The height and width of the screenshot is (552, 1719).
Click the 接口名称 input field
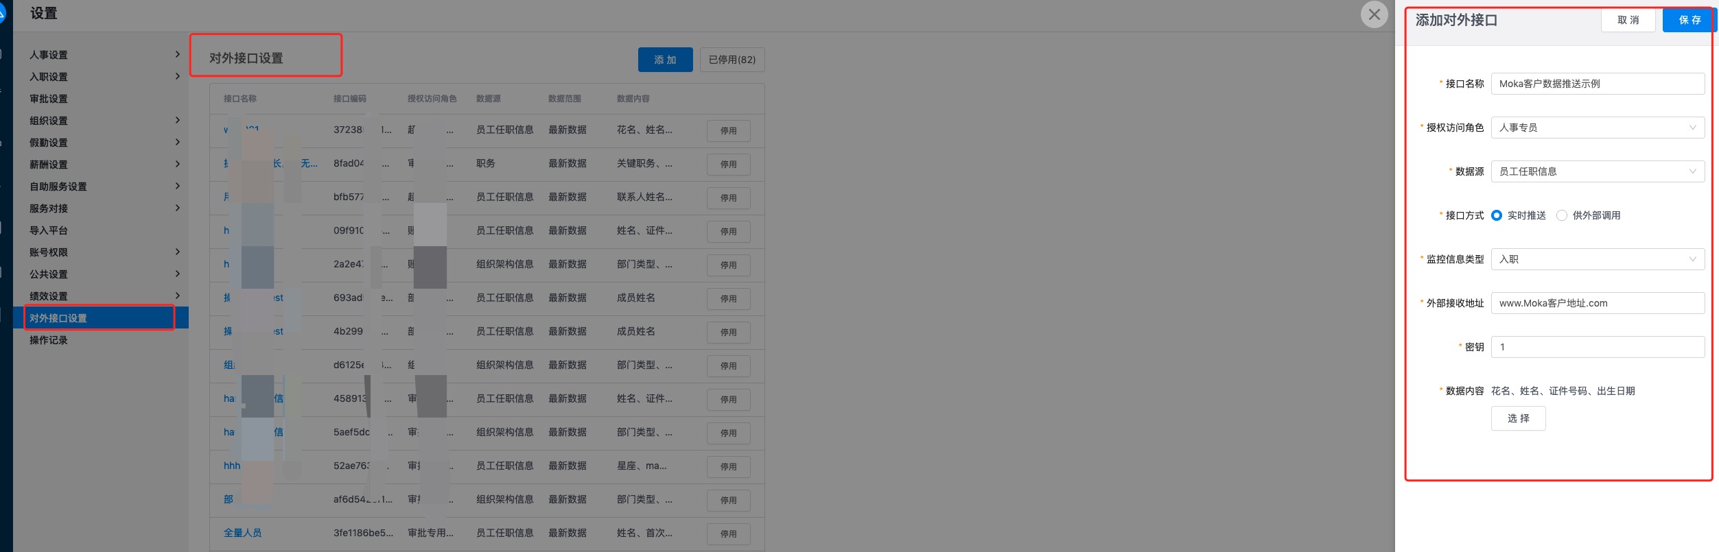pos(1598,84)
